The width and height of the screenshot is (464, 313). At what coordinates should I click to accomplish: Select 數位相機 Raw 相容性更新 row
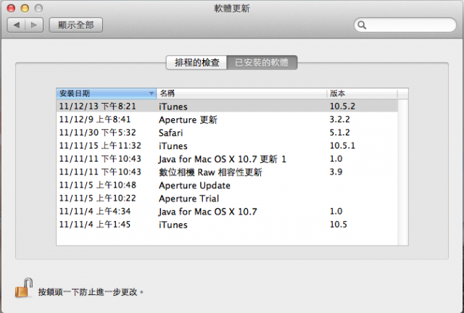(227, 172)
